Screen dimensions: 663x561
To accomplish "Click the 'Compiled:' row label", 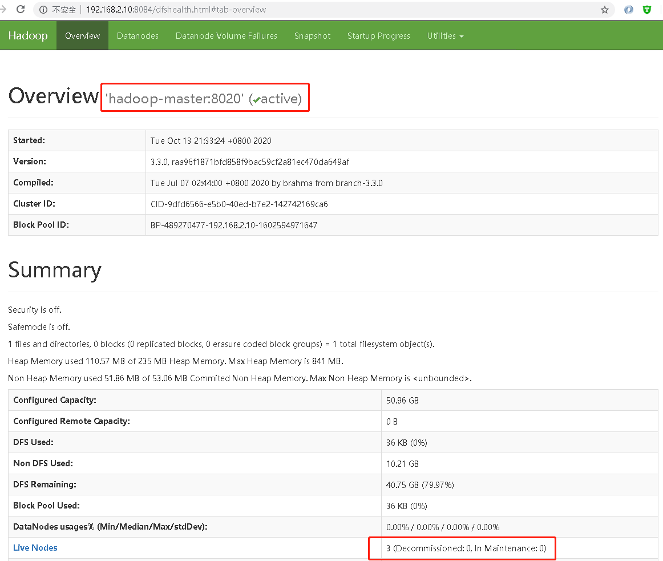I will (x=34, y=183).
